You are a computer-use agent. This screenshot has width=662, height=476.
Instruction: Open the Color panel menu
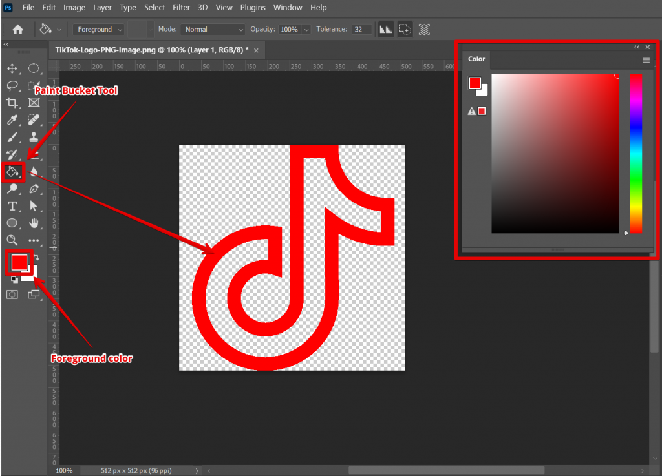646,59
